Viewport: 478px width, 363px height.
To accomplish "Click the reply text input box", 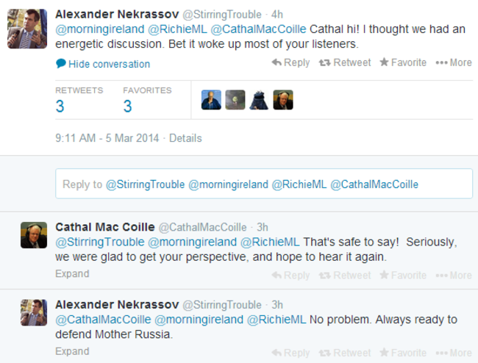I will 264,184.
